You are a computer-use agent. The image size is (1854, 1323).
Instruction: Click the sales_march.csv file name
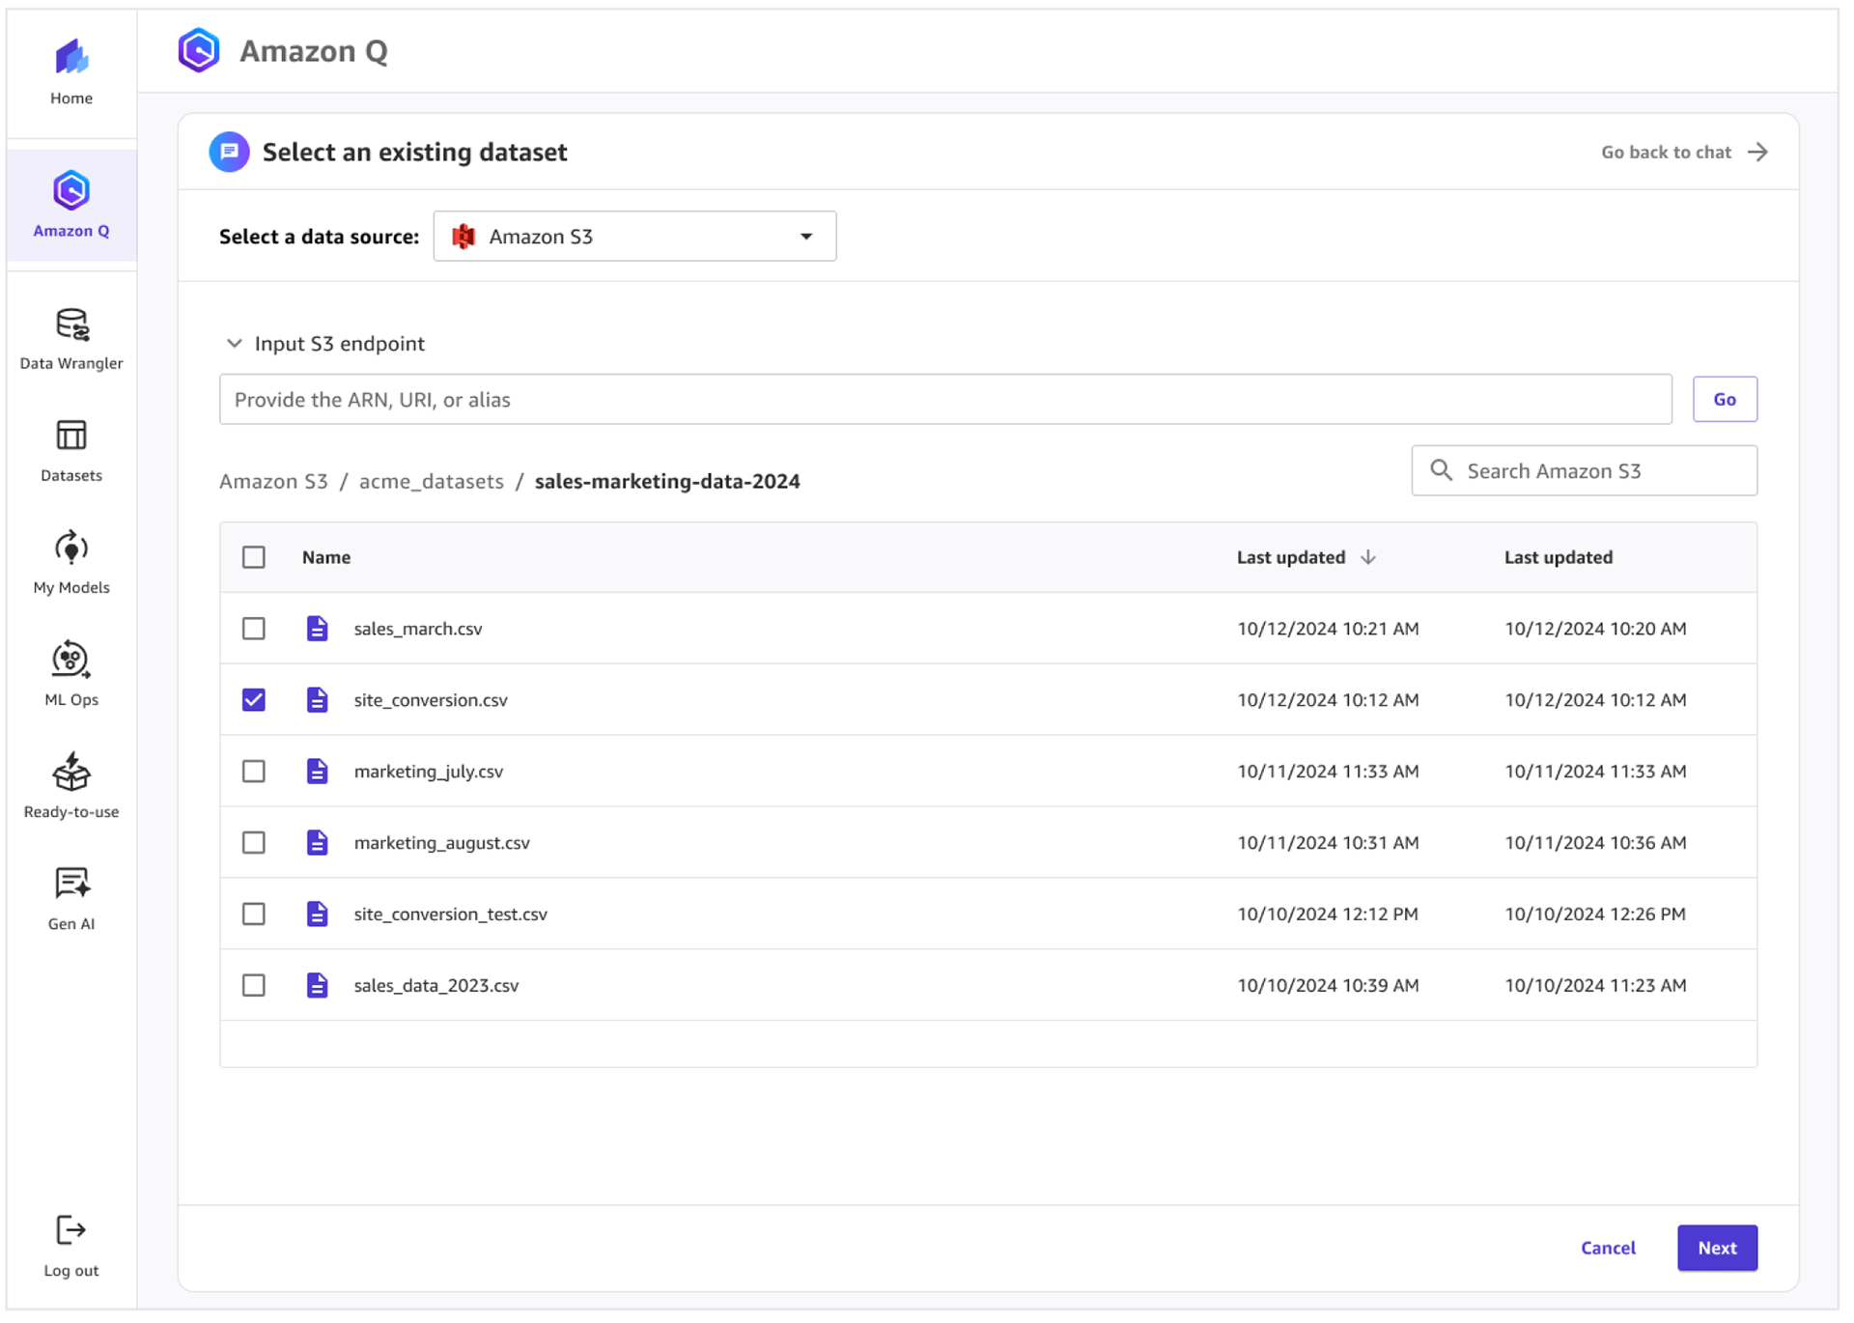418,629
